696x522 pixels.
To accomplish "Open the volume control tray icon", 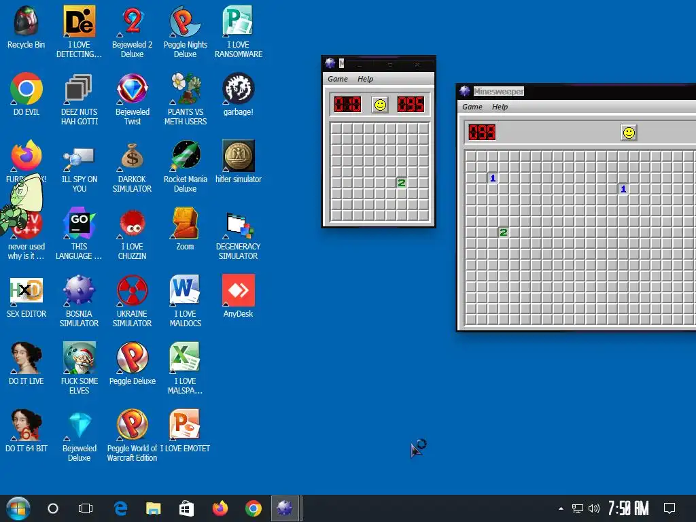I will [x=594, y=508].
